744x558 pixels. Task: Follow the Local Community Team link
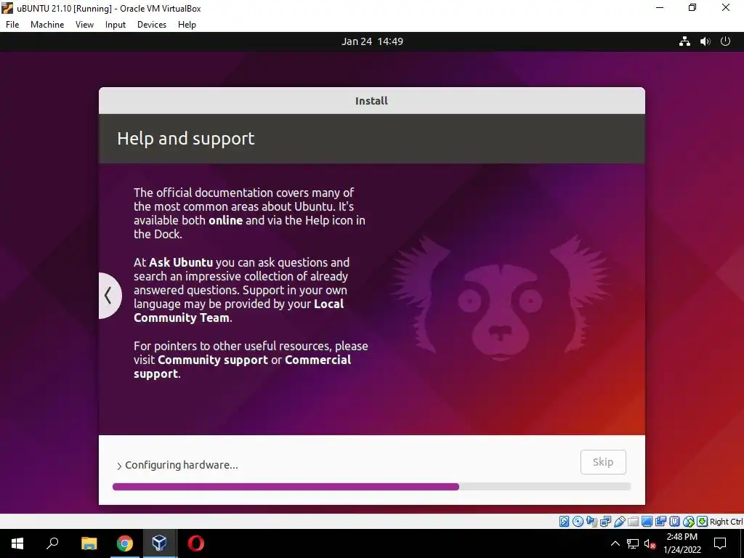click(238, 311)
